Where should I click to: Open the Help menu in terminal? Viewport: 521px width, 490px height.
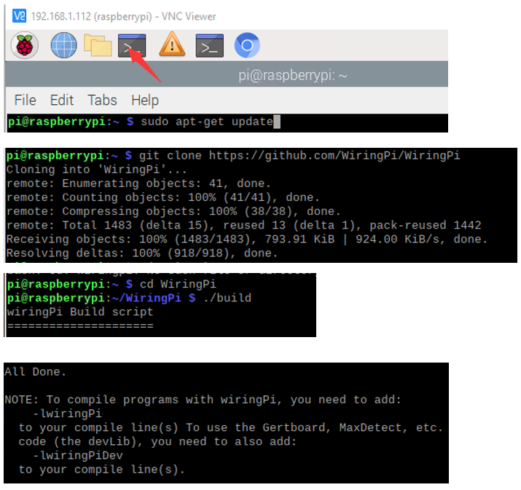[145, 100]
